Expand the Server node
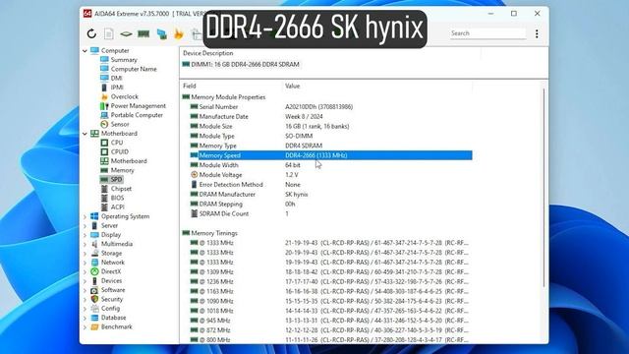This screenshot has height=354, width=629. (x=85, y=226)
